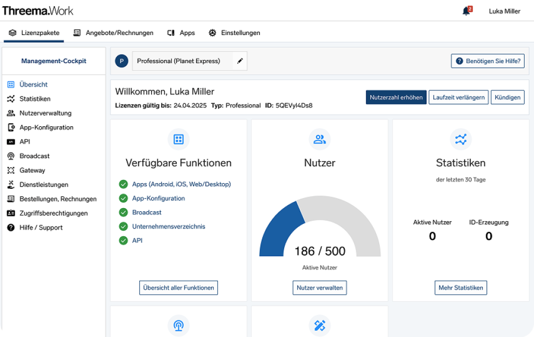Viewport: 534px width, 337px height.
Task: Click the Nutzer card people icon
Action: (320, 139)
